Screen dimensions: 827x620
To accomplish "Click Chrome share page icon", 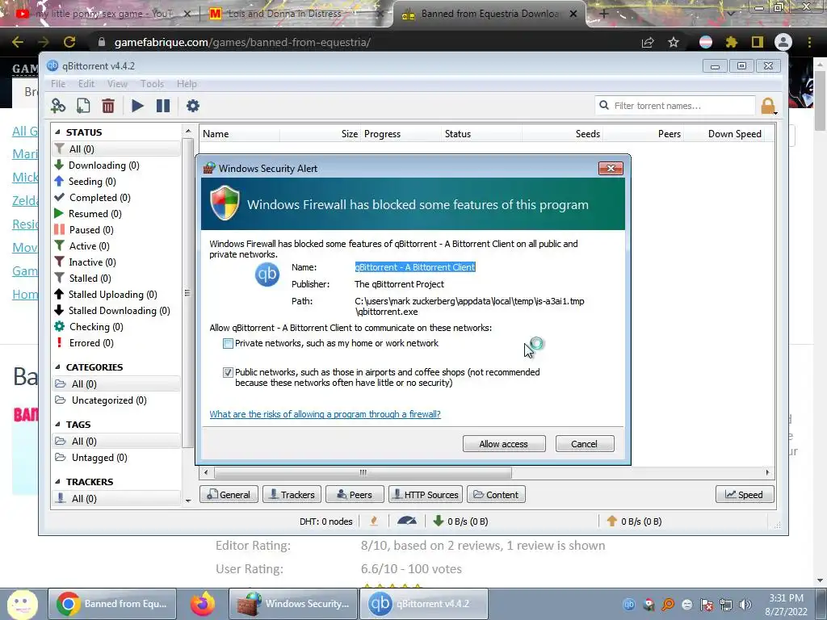I will pyautogui.click(x=648, y=42).
